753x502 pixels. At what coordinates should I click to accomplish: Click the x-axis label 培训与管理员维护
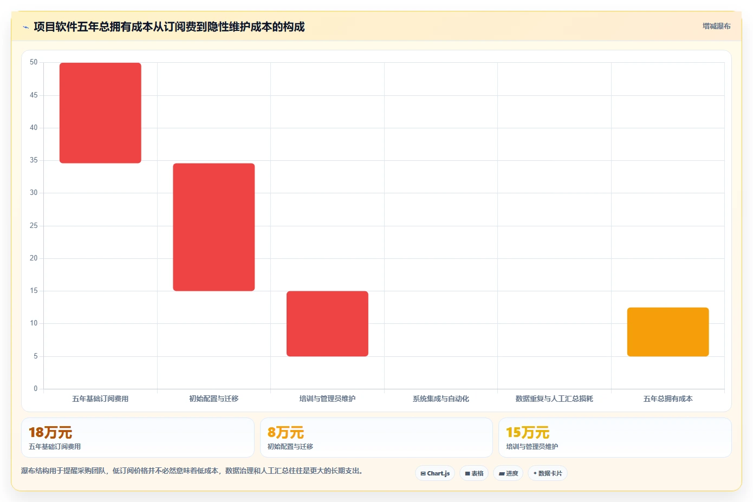pos(327,399)
